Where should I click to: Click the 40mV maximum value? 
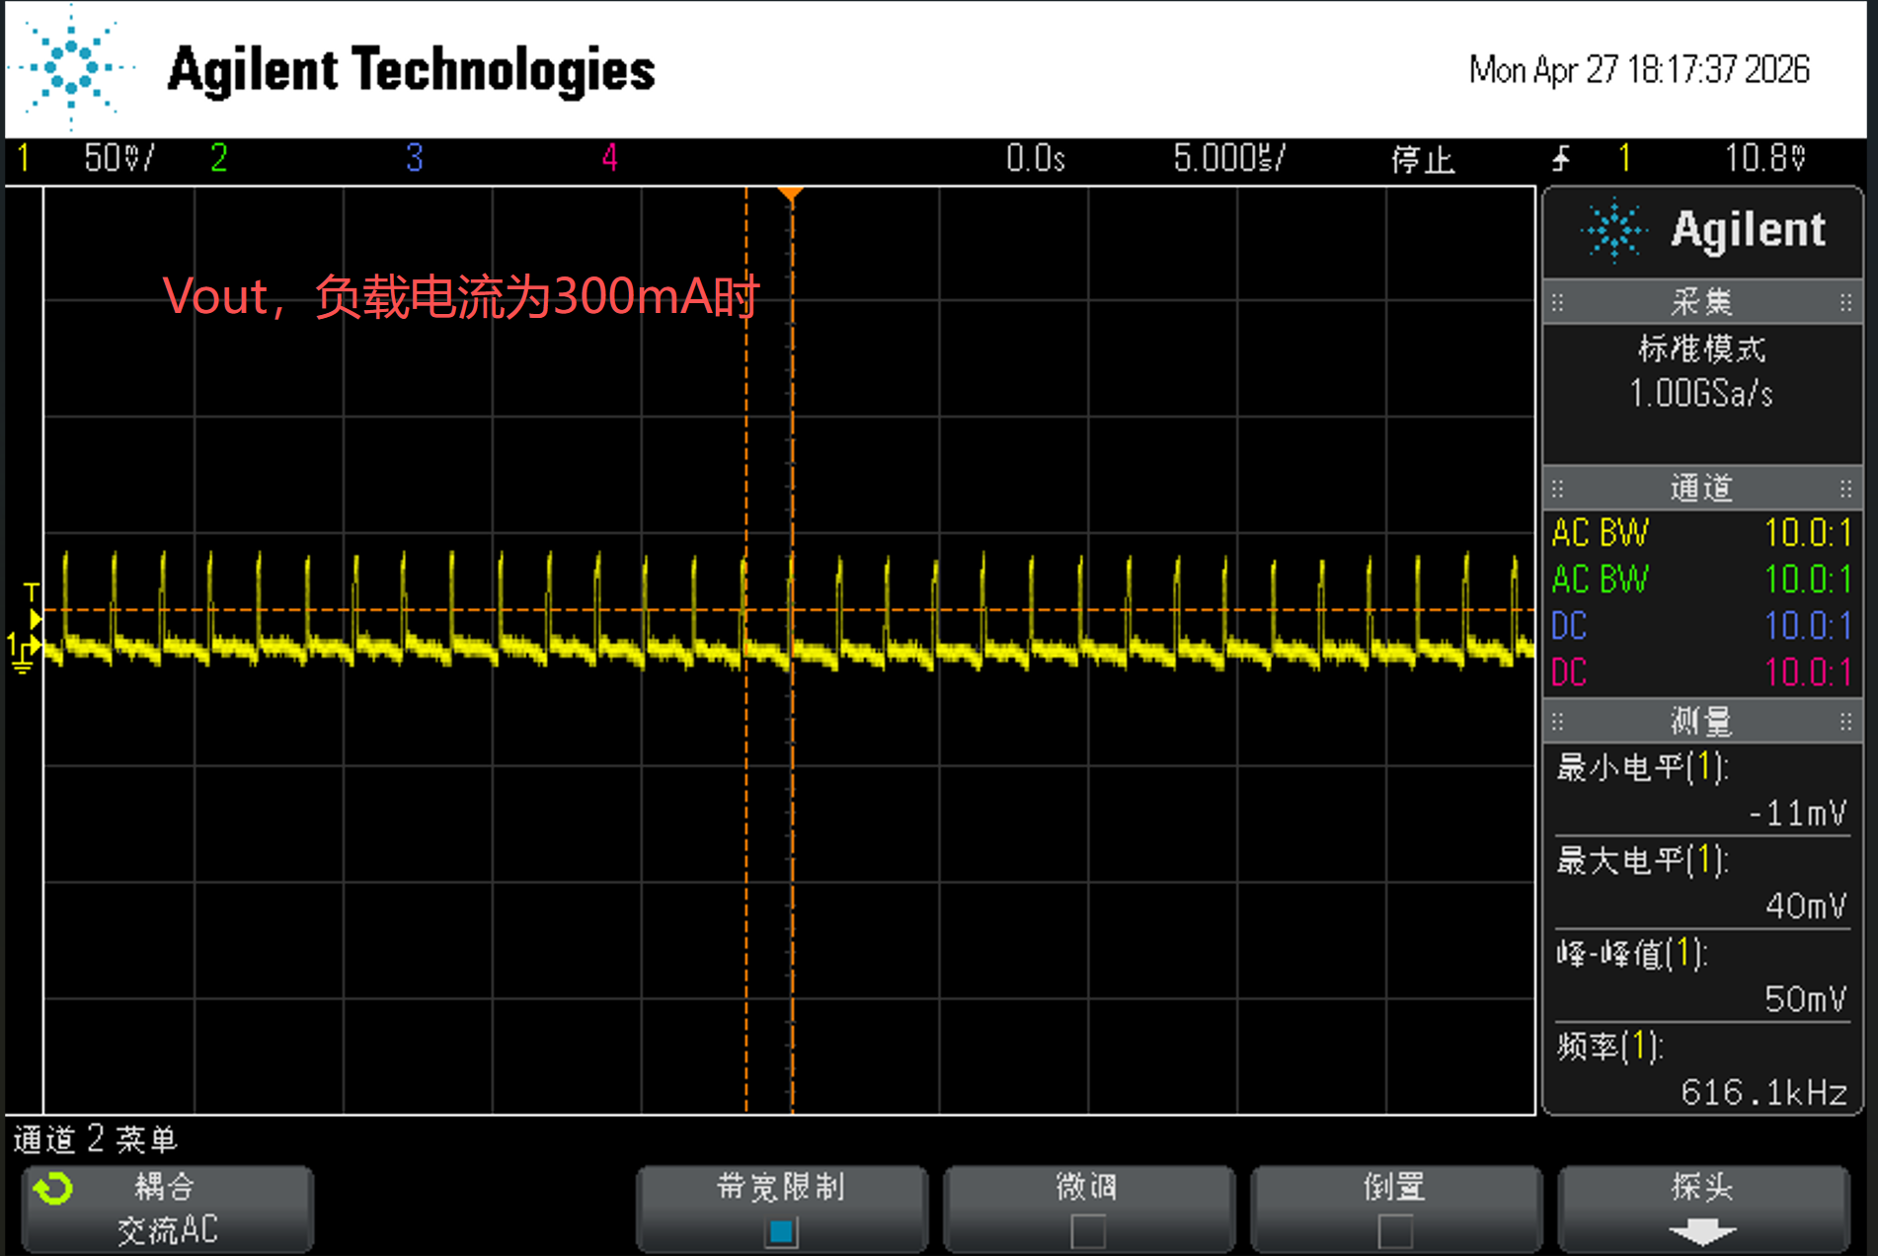pyautogui.click(x=1806, y=906)
